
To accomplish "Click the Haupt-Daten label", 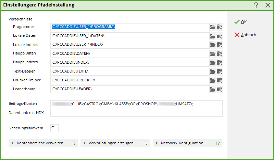I will pos(24,53).
